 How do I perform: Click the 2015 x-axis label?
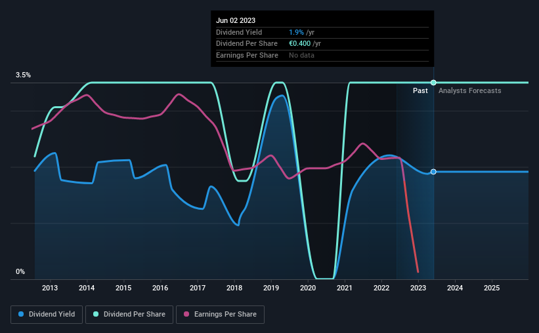(123, 288)
